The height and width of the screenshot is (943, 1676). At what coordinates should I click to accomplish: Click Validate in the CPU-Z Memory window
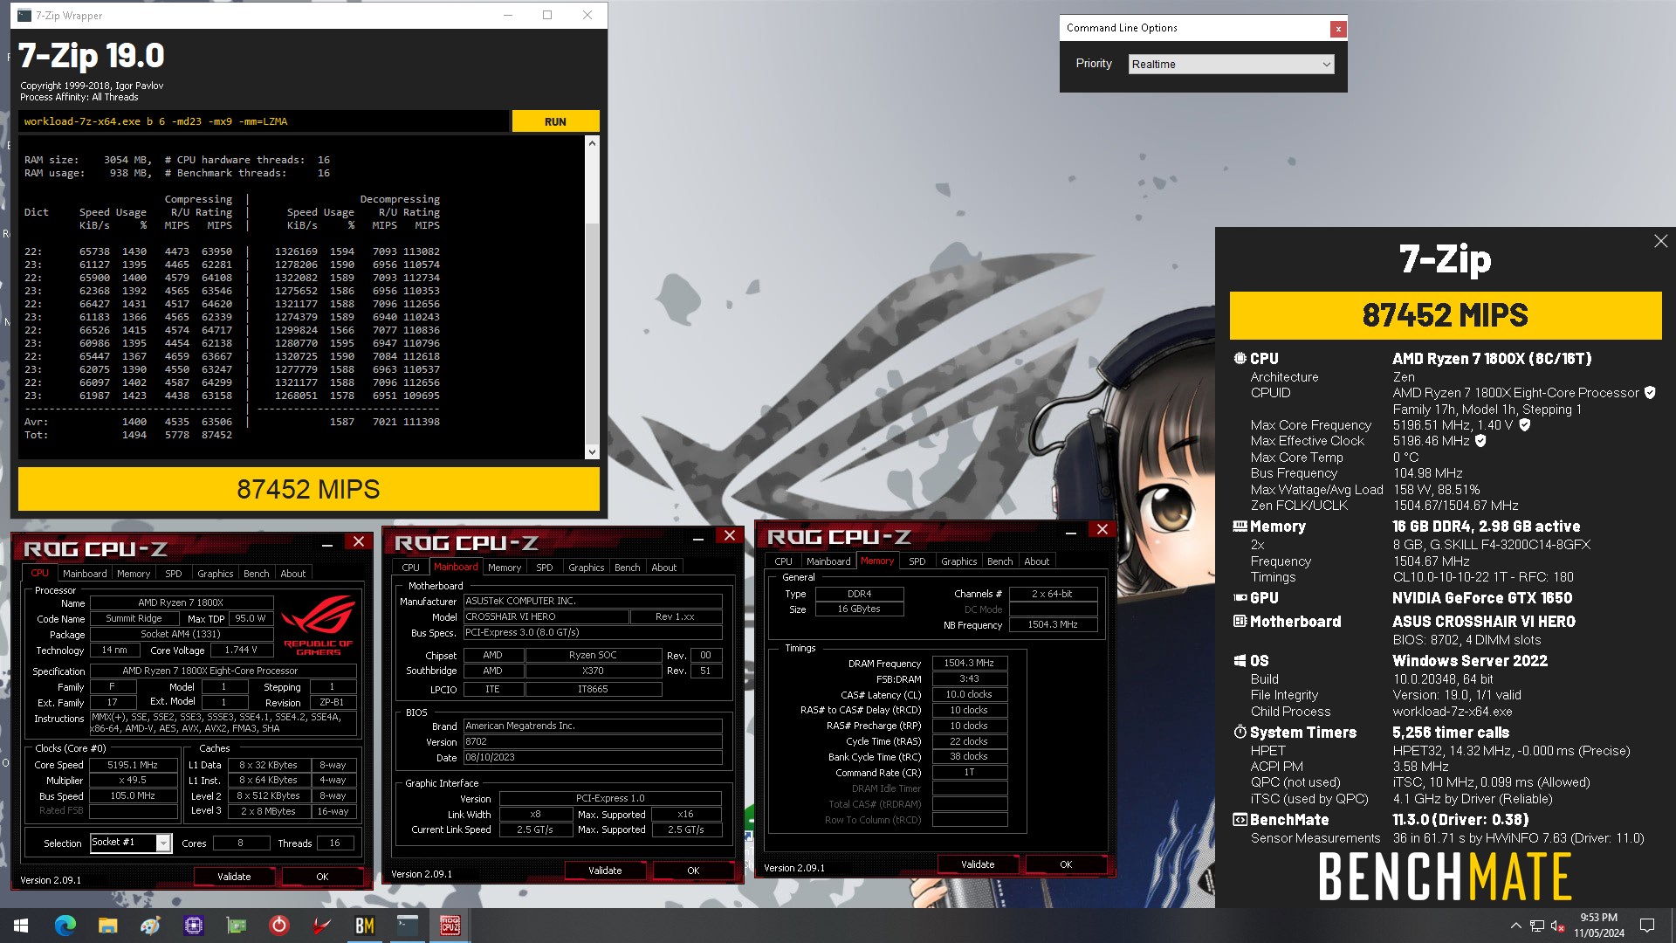coord(978,864)
